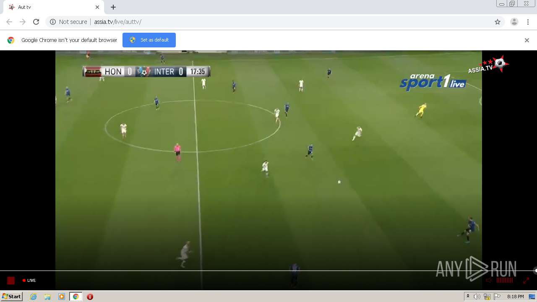
Task: Select the Aut tv tab
Action: (55, 7)
